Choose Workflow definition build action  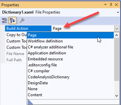[x=70, y=41]
